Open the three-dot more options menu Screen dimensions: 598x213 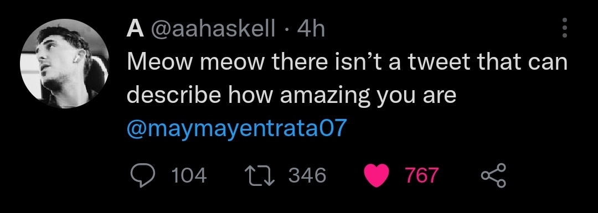(x=565, y=28)
